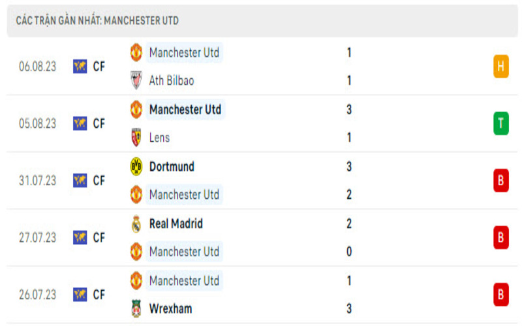Viewport: 522px width, 326px height.
Task: Click the Ath Bilbao club crest
Action: 136,80
